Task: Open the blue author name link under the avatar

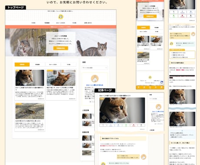Action: click(95, 85)
